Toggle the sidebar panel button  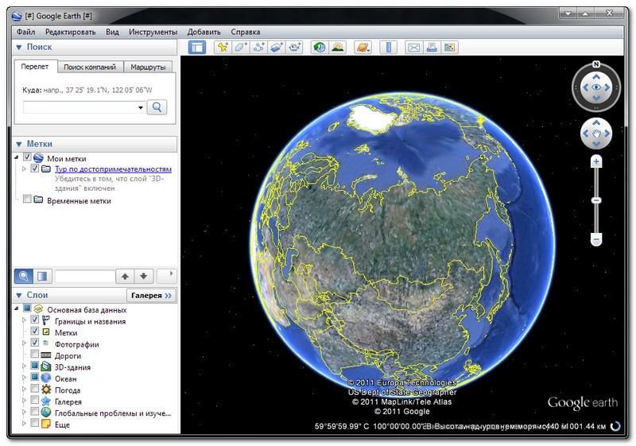coord(197,48)
